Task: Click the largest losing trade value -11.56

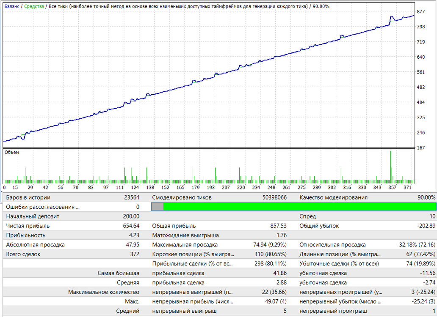Action: [428, 273]
